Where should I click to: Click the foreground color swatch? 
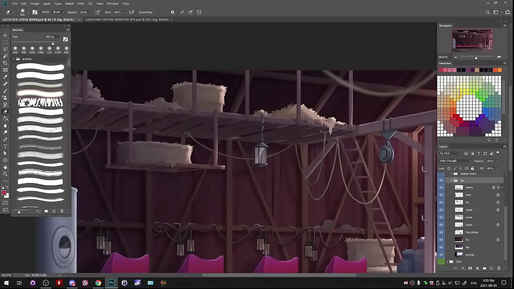point(4,193)
